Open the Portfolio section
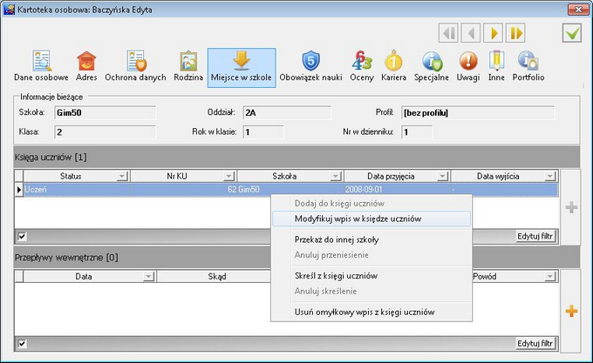Screen dimensions: 593x363 pos(528,67)
